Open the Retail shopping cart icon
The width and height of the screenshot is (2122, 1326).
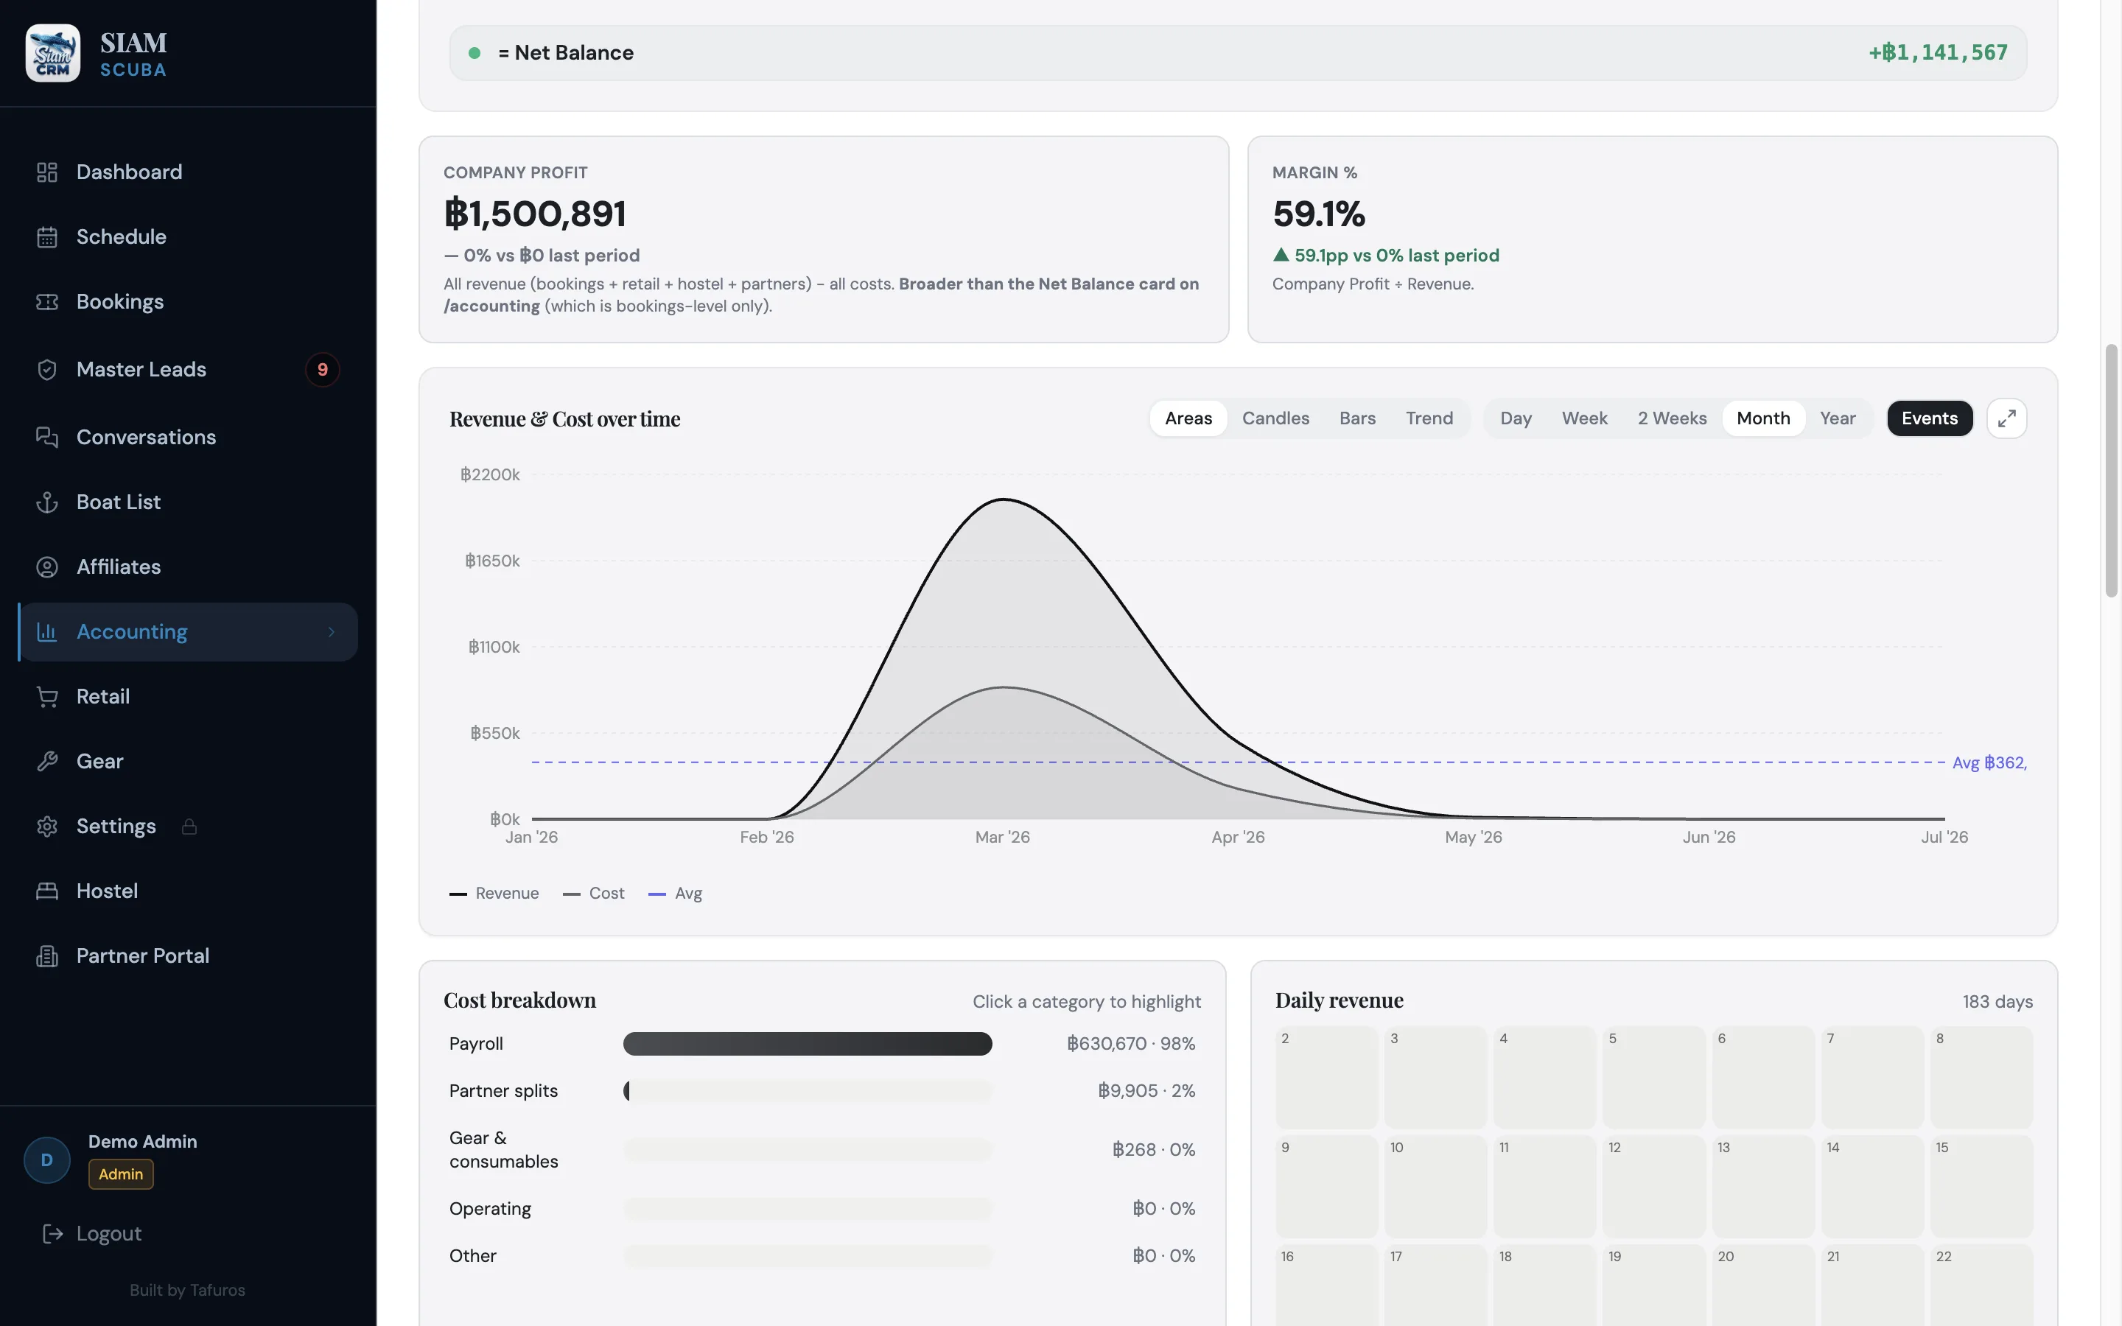[x=47, y=696]
